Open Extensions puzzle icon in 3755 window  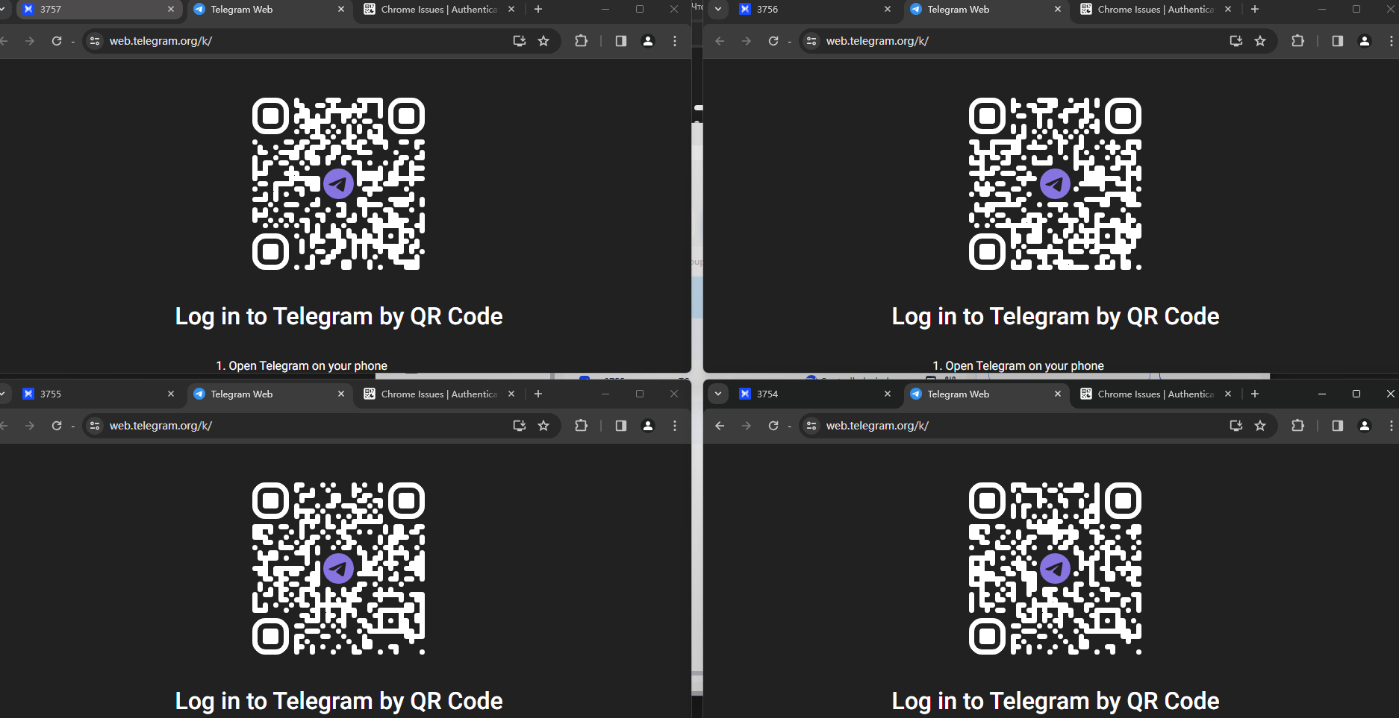[x=581, y=426]
